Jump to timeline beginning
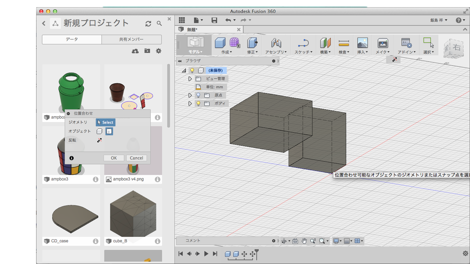The width and height of the screenshot is (470, 264). [x=180, y=254]
